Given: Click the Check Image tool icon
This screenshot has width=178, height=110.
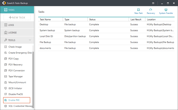Looking at the screenshot, I should [x=6, y=47].
